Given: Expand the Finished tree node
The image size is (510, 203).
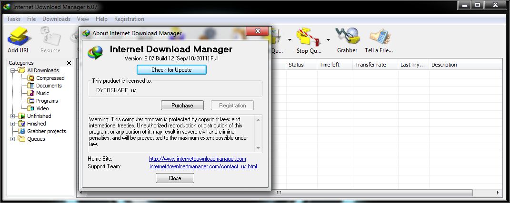Looking at the screenshot, I should 13,124.
